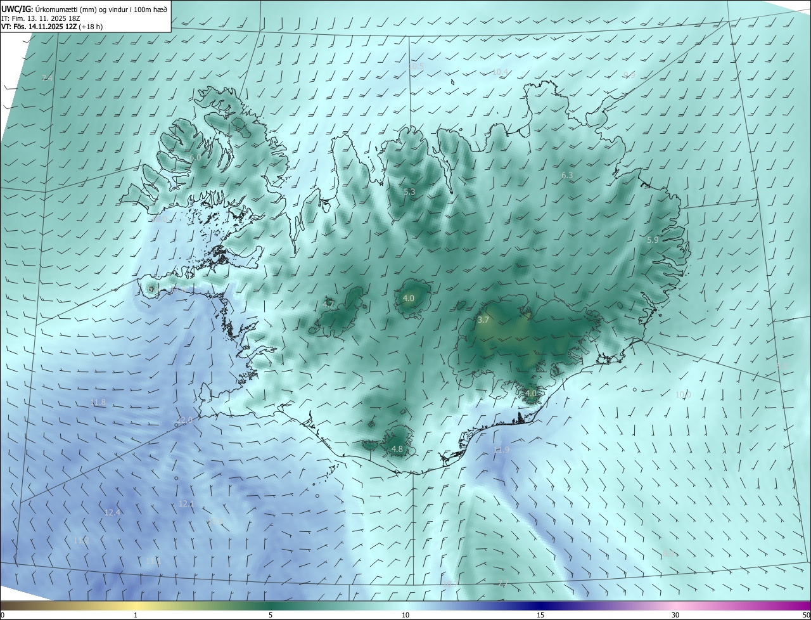Click the precipitable water colour scale bar

click(405, 605)
